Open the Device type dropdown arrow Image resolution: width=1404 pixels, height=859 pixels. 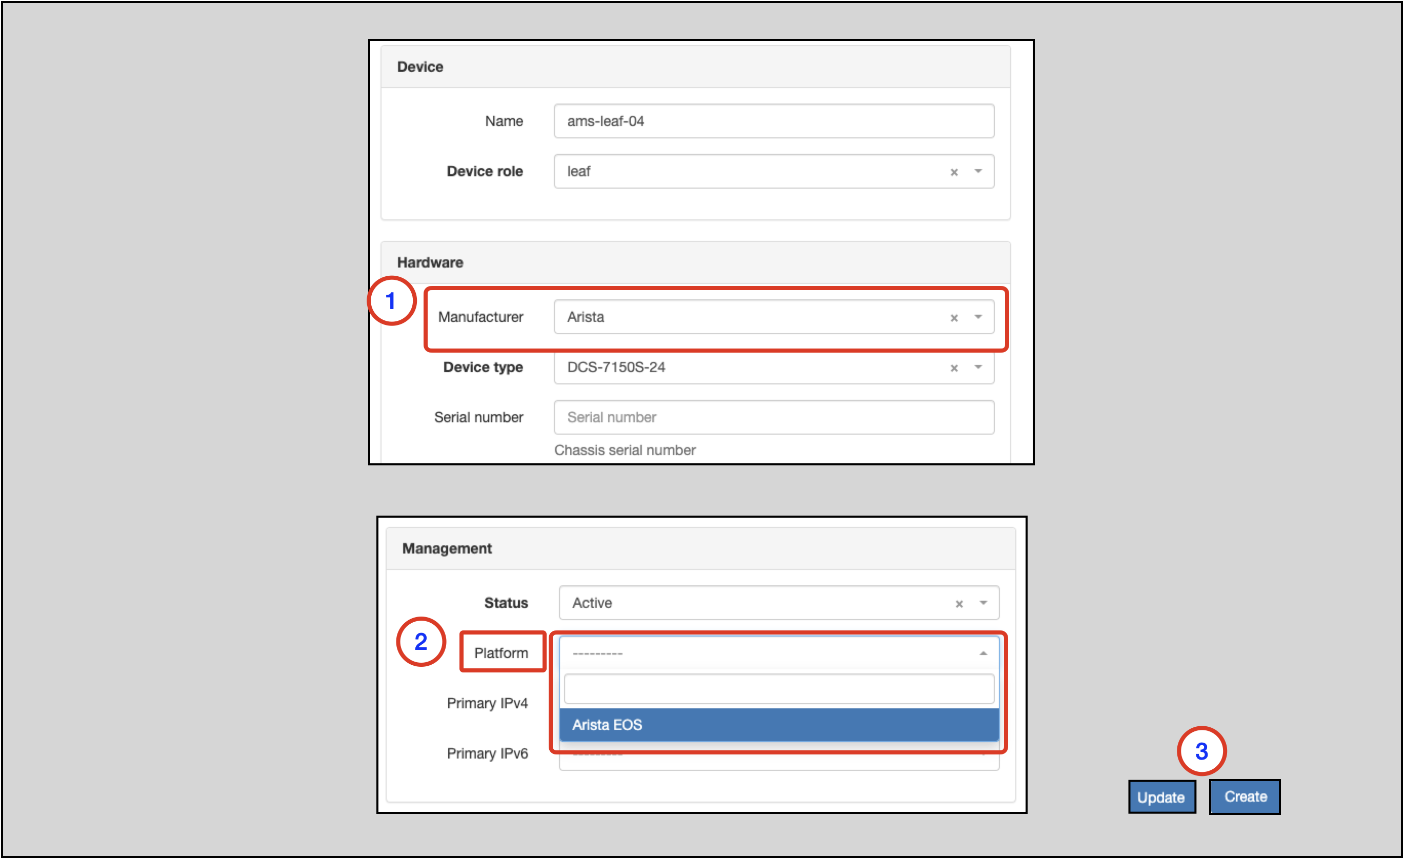978,367
